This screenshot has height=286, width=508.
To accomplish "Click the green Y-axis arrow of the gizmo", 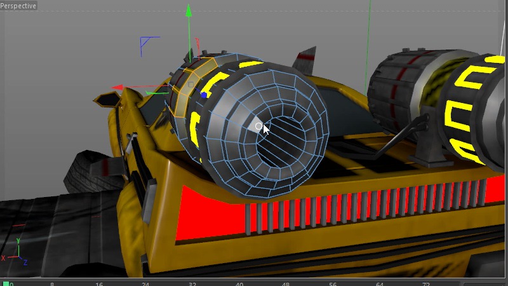I will pos(189,11).
